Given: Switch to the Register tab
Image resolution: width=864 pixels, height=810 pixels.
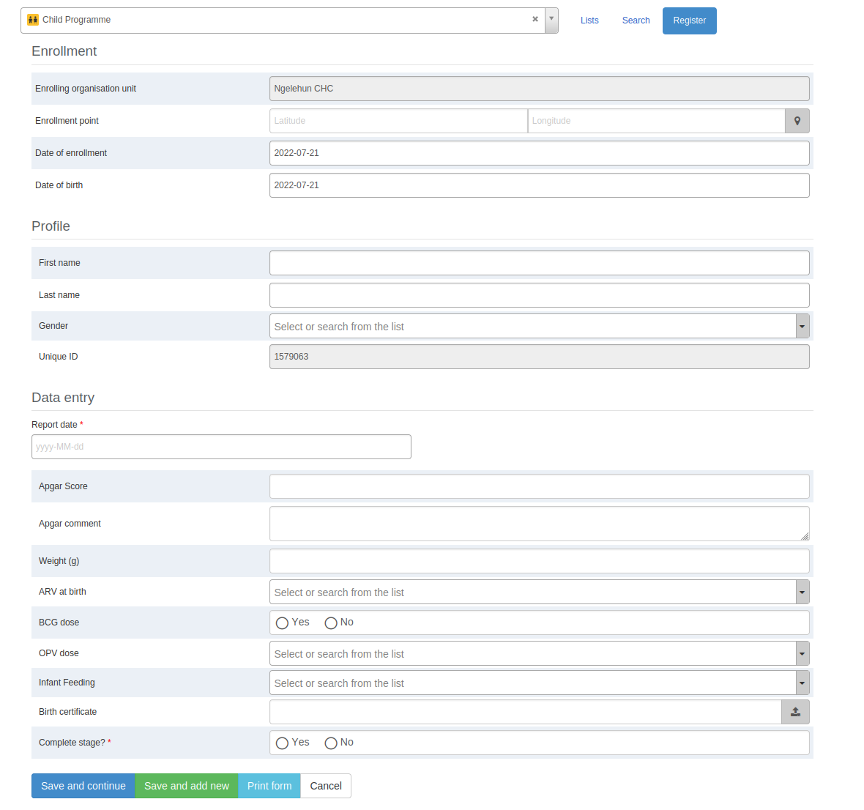Looking at the screenshot, I should coord(689,21).
